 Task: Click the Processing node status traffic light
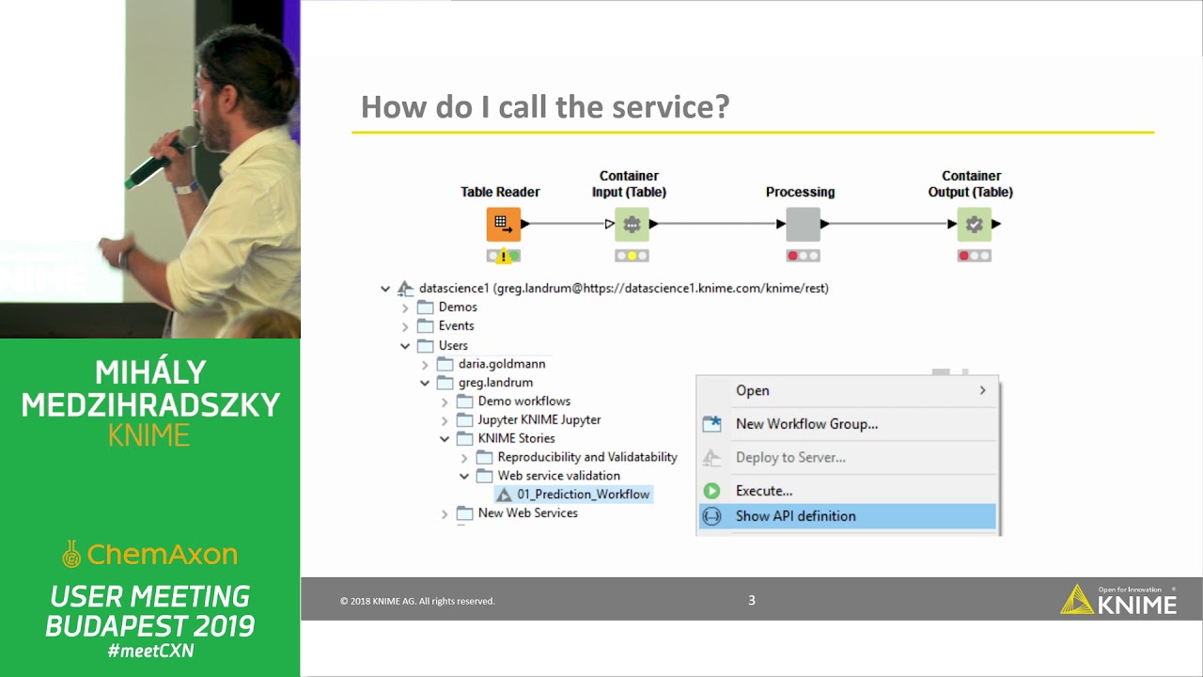pyautogui.click(x=803, y=256)
